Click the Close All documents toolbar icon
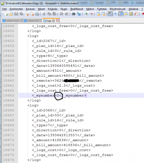 coord(32,14)
